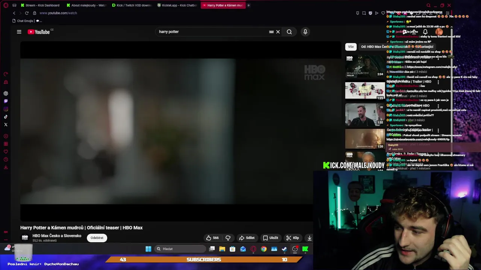The image size is (481, 270).
Task: Click the pin icon in Opera toolbar
Action: click(357, 13)
